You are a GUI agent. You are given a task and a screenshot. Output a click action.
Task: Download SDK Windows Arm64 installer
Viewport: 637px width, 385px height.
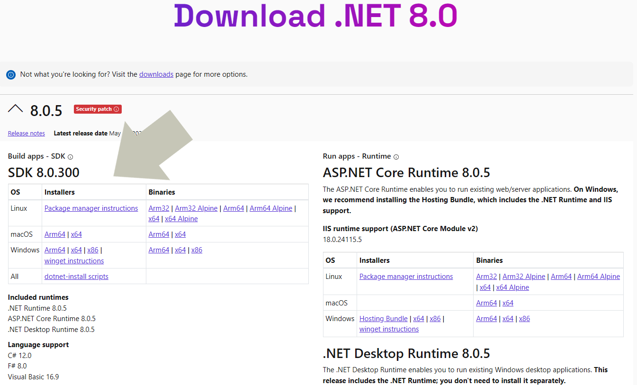pyautogui.click(x=55, y=250)
